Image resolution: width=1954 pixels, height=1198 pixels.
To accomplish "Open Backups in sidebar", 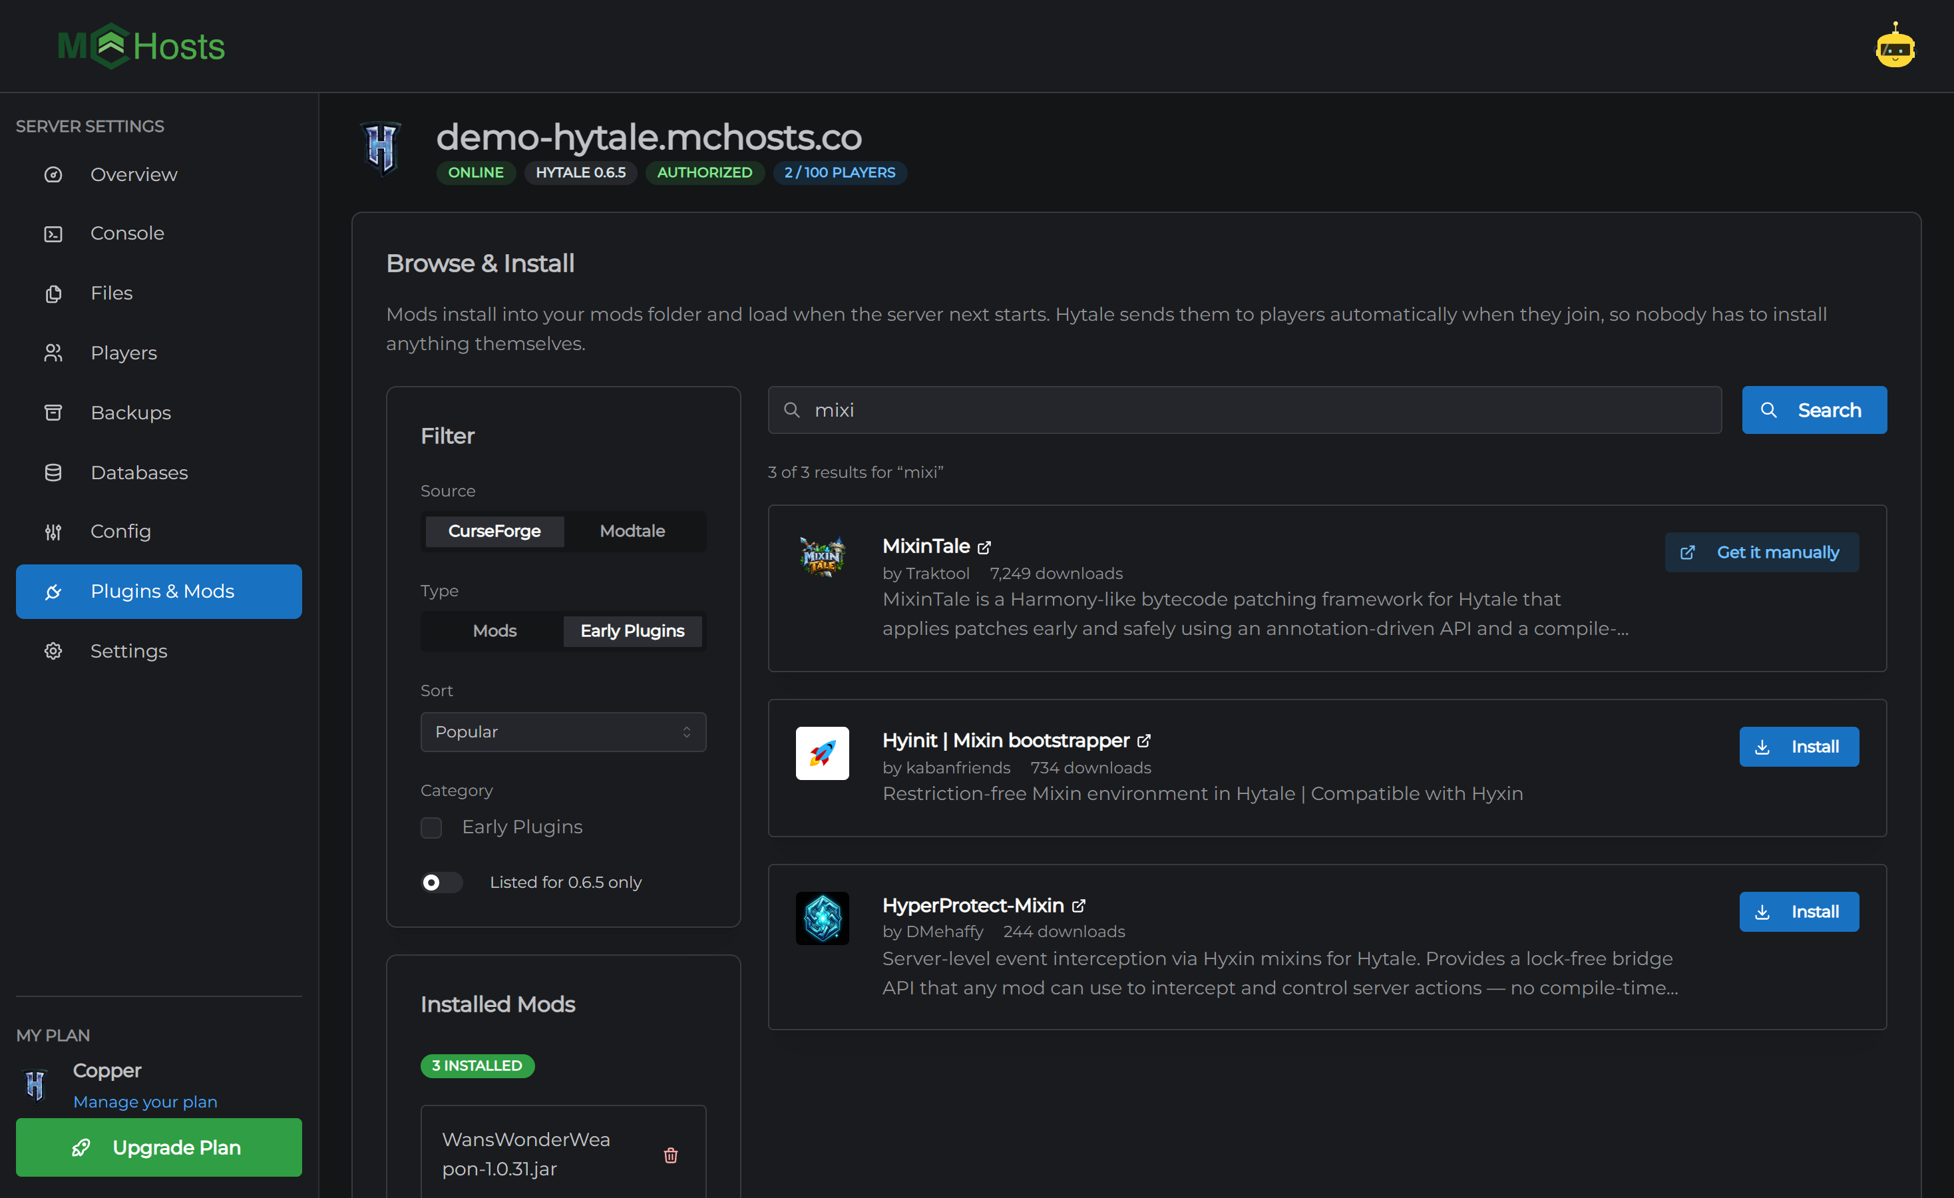I will click(158, 413).
